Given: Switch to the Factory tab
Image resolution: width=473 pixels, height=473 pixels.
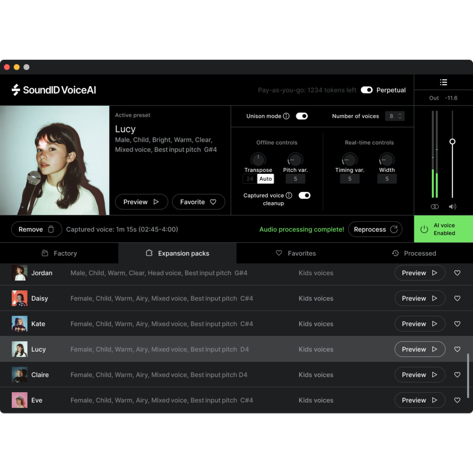Looking at the screenshot, I should coord(59,253).
